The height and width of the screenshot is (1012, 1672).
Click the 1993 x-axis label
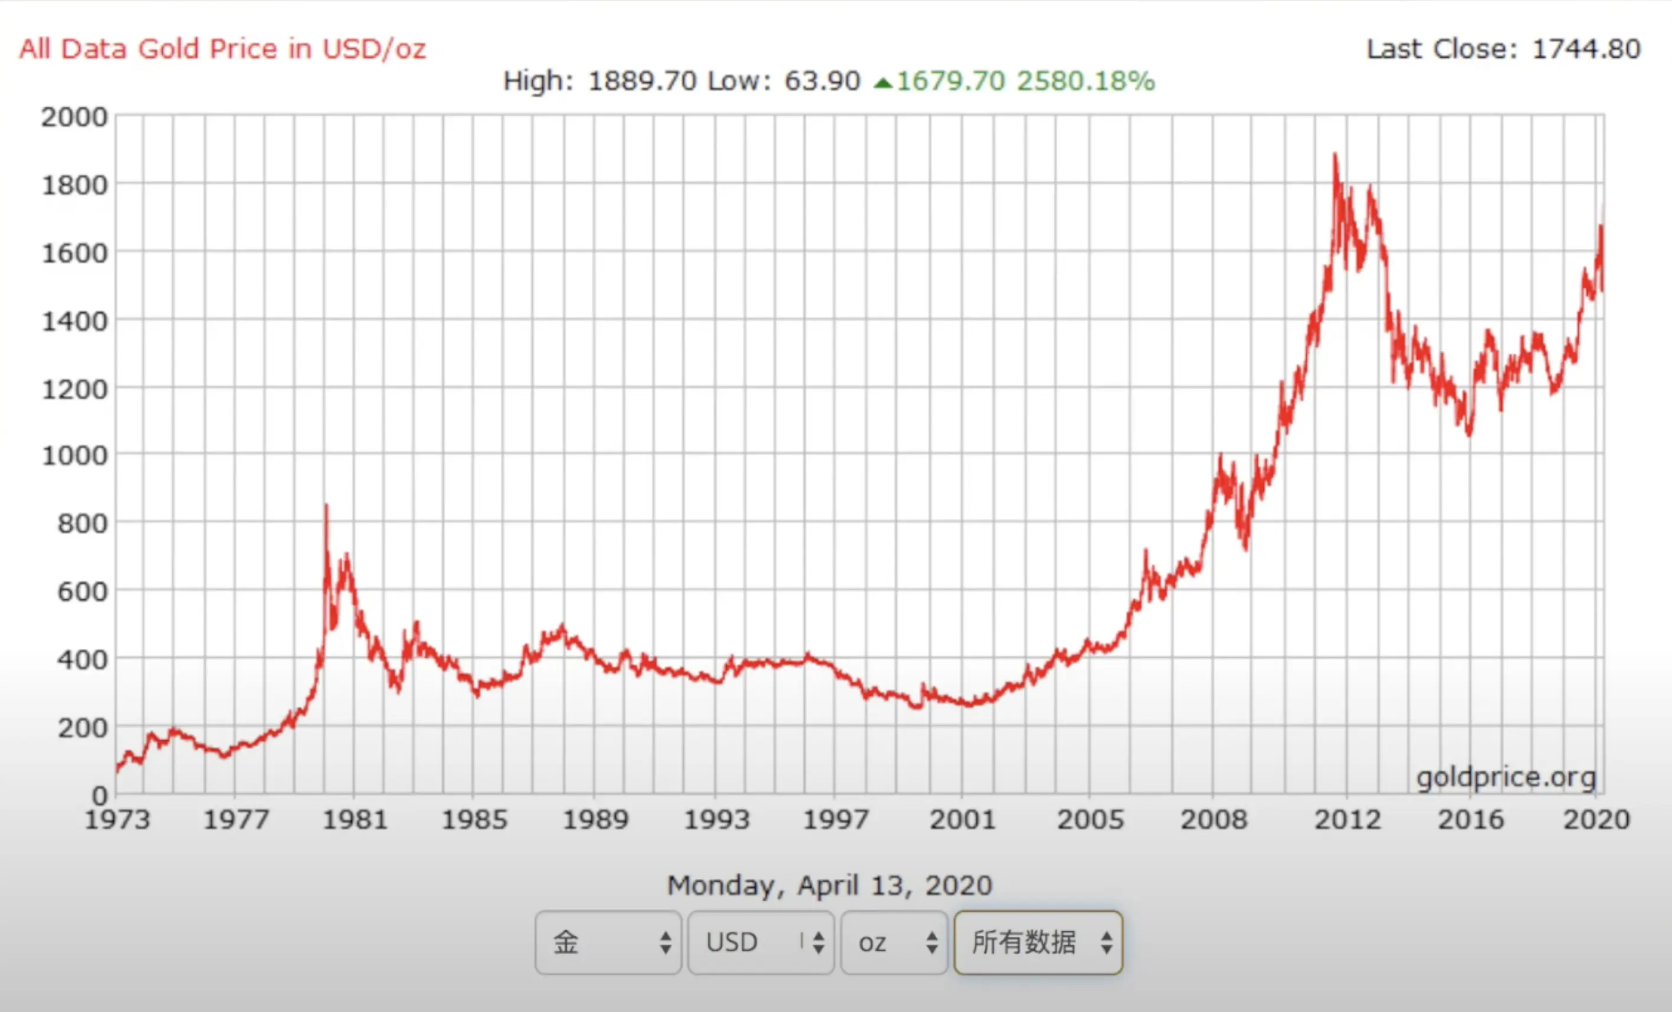pos(717,820)
